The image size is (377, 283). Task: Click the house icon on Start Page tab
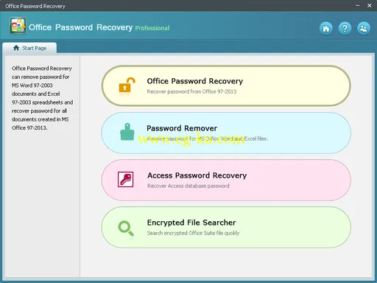[x=16, y=48]
